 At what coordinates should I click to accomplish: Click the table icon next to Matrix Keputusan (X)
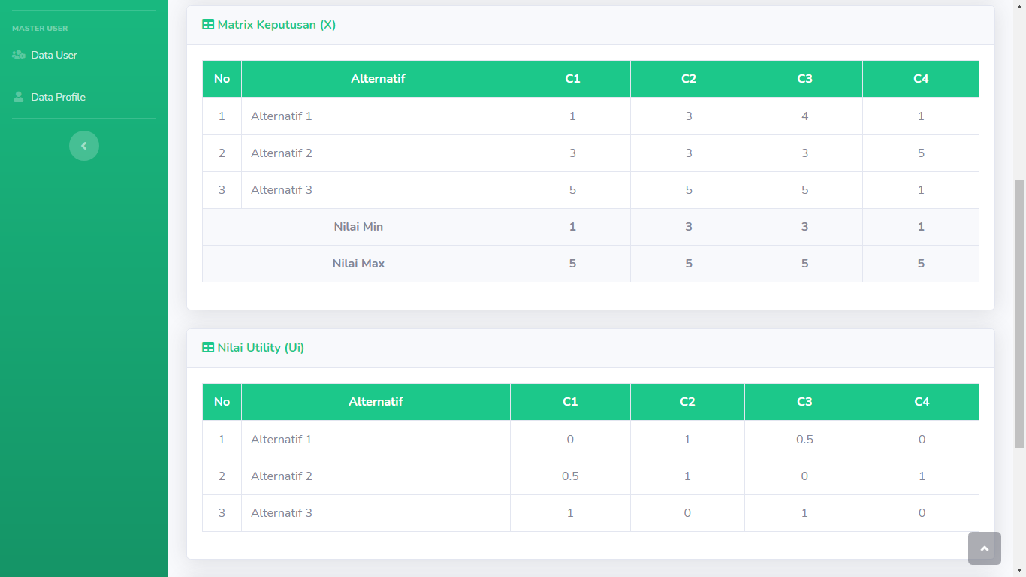click(208, 25)
